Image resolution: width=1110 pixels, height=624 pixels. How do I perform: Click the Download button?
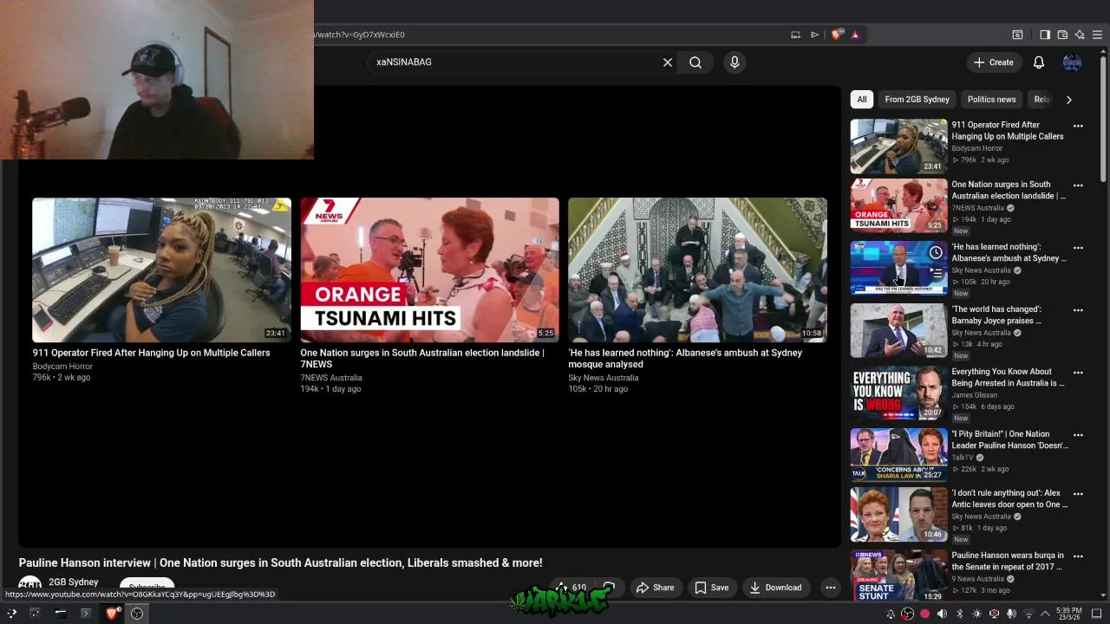pyautogui.click(x=775, y=588)
